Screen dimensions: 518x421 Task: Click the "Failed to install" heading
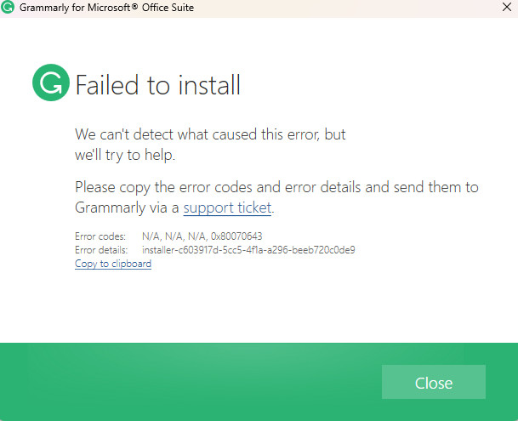[x=158, y=85]
